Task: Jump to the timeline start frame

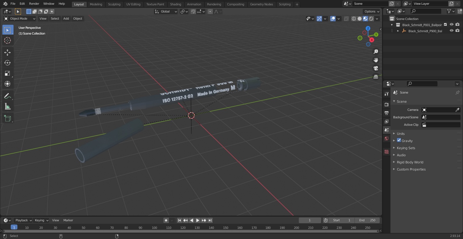Action: click(180, 220)
